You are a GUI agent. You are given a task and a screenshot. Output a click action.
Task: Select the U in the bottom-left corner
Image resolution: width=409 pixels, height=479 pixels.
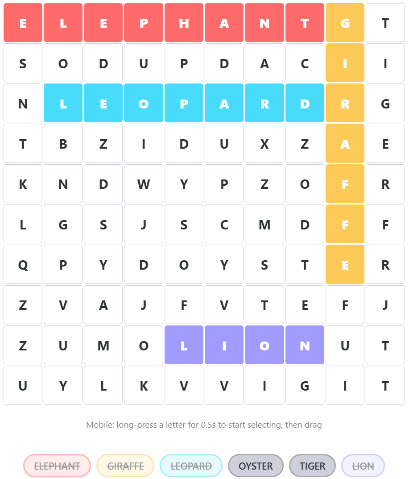(x=23, y=385)
